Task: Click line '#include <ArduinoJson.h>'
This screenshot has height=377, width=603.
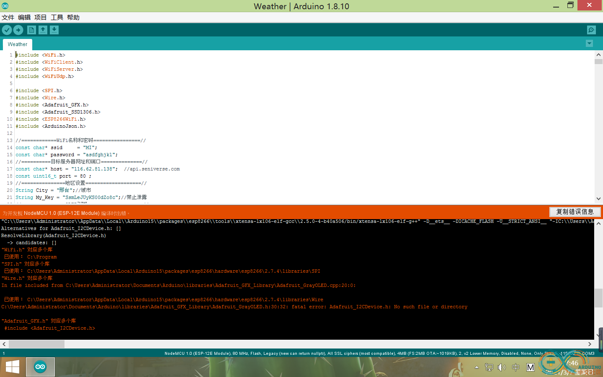Action: [x=51, y=126]
